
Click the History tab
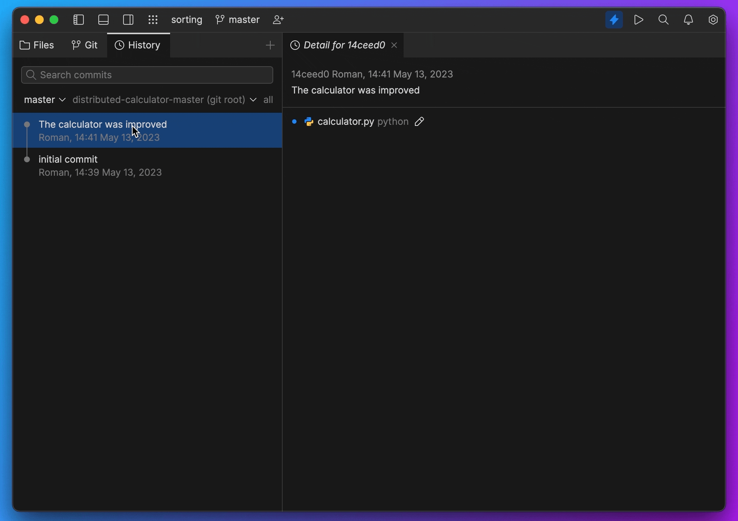(137, 44)
